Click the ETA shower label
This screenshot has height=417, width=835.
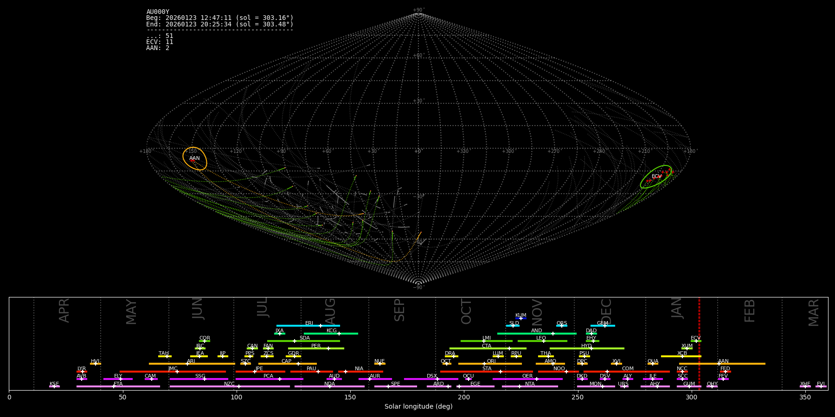pyautogui.click(x=118, y=384)
